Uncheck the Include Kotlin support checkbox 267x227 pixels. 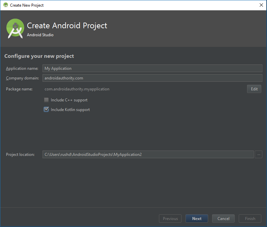[47, 109]
